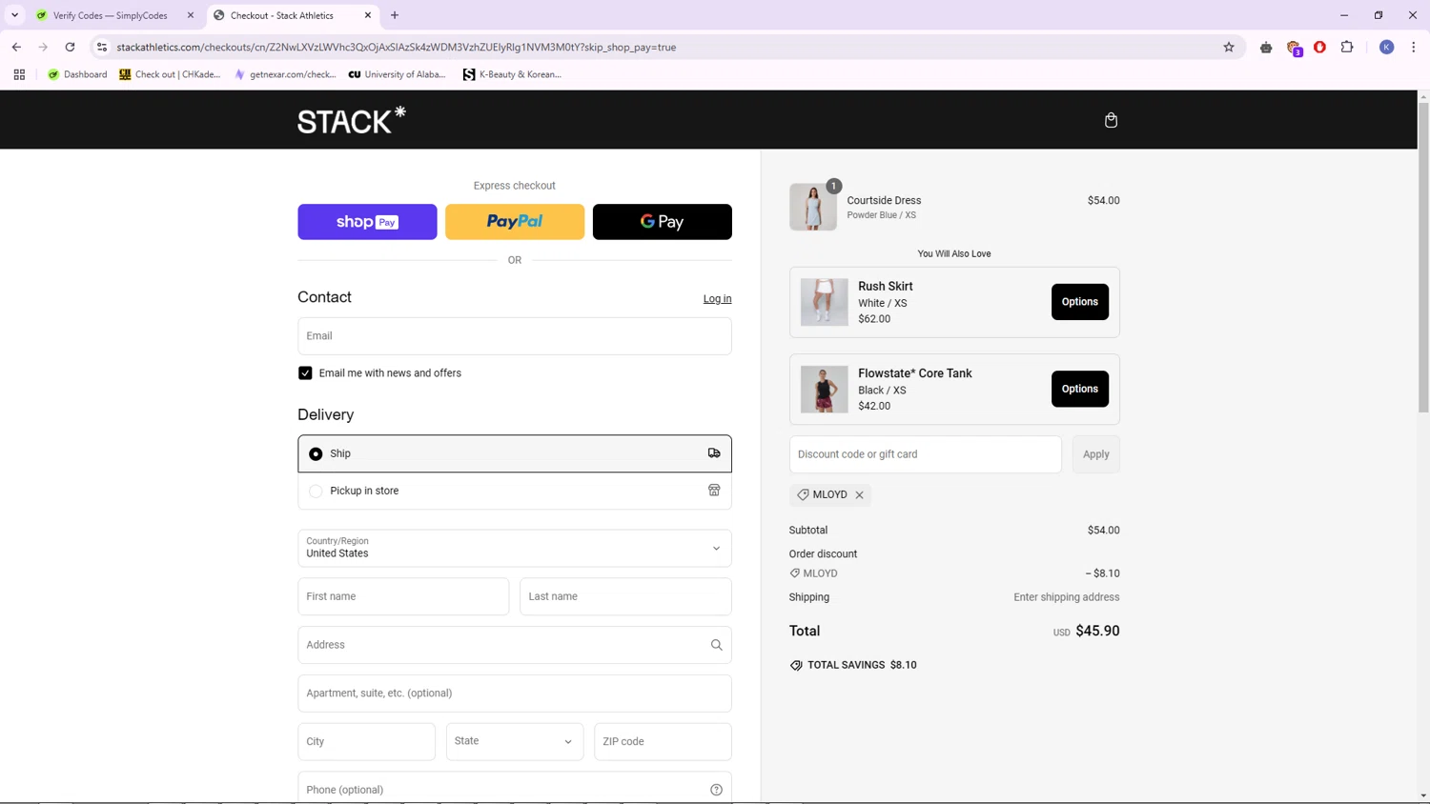Pay with the PayPal button
Image resolution: width=1430 pixels, height=804 pixels.
(515, 222)
